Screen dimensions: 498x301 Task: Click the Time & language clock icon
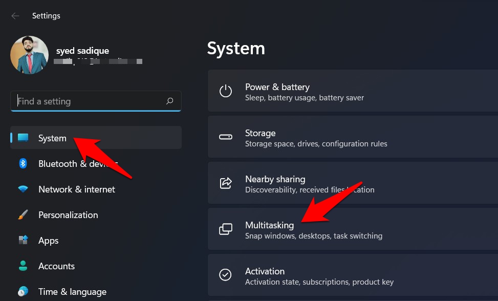[x=23, y=291]
